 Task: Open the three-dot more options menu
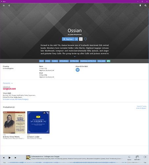click(81, 39)
